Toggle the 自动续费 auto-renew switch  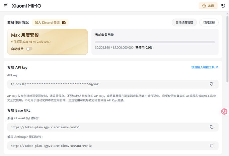coord(29,49)
